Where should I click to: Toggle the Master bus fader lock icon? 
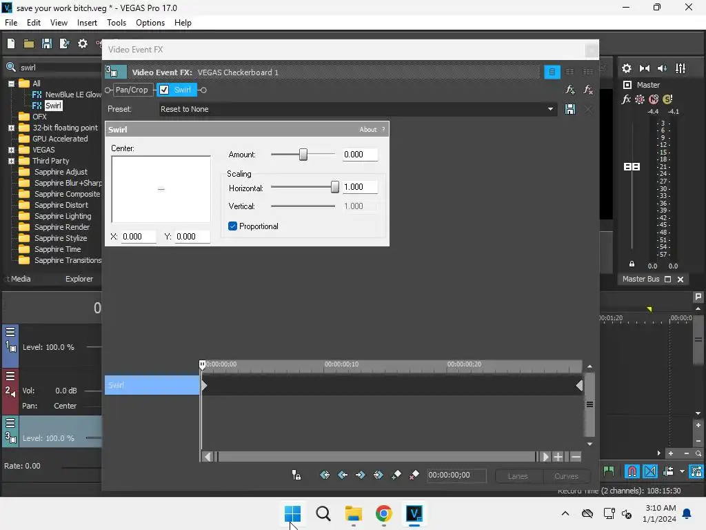click(632, 264)
